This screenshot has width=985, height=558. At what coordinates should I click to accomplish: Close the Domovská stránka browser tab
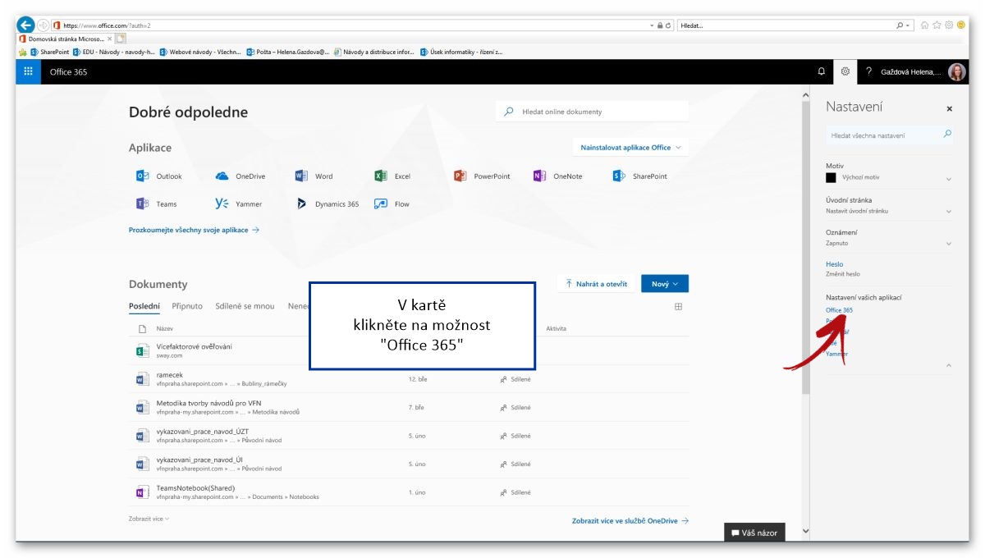pyautogui.click(x=110, y=39)
